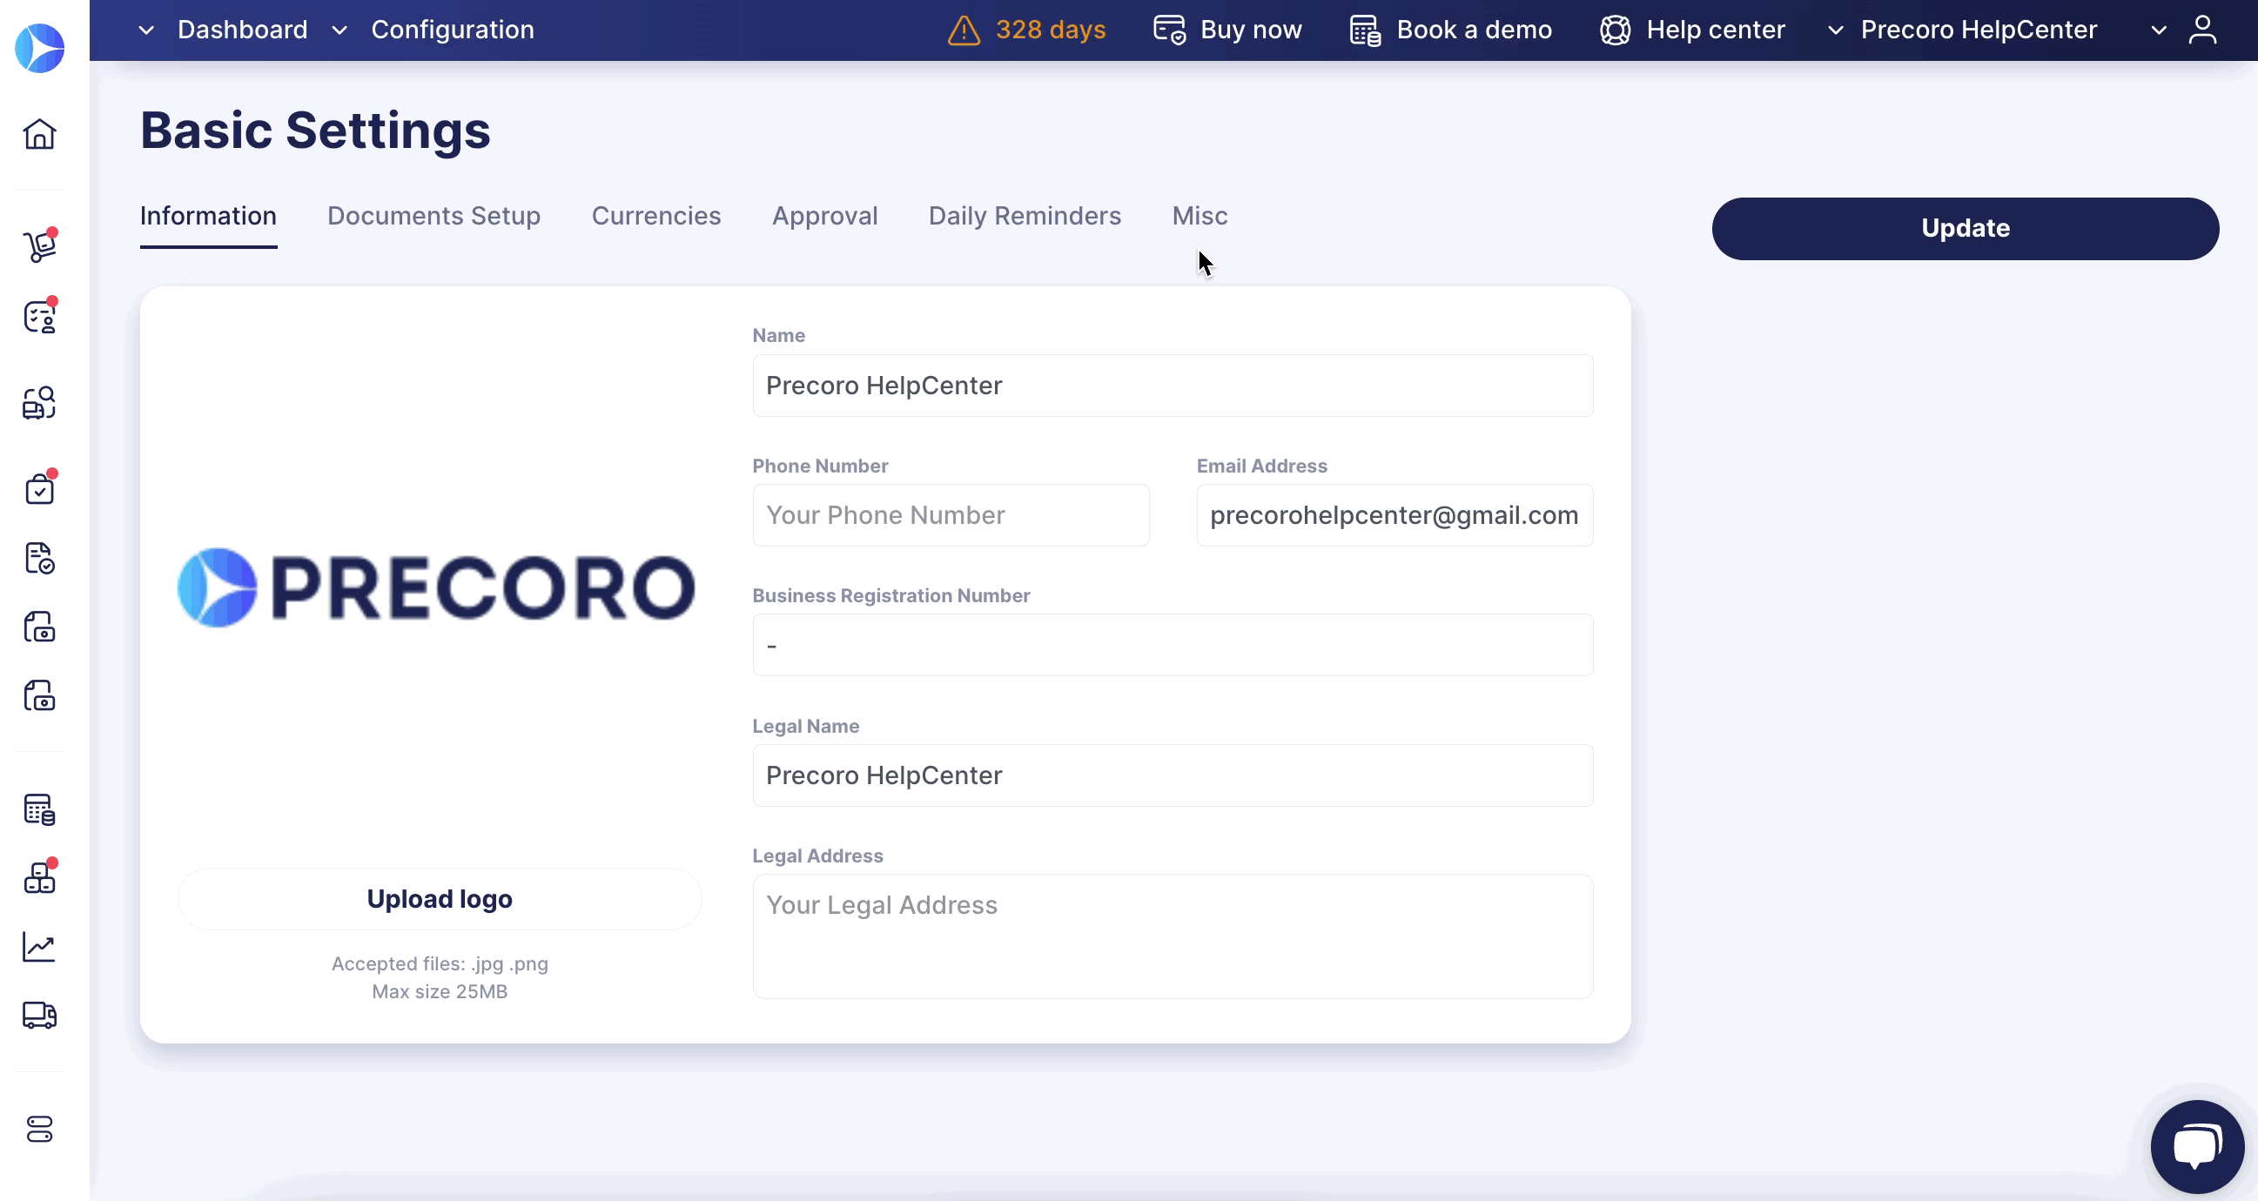
Task: Expand the Dashboard breadcrumb chevron
Action: (146, 30)
